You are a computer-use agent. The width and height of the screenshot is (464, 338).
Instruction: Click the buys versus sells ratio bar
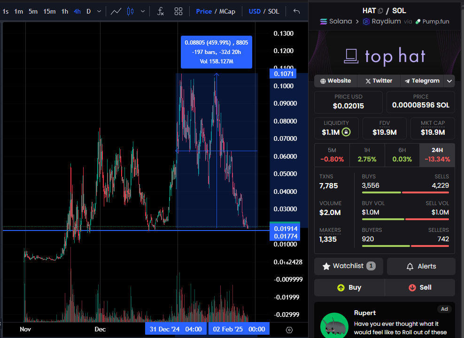point(405,192)
